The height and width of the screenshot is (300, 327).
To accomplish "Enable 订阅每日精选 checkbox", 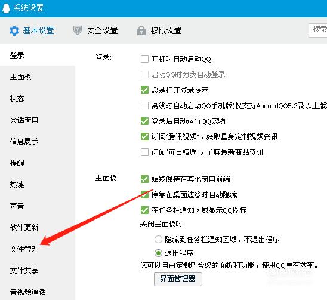I will pos(144,152).
